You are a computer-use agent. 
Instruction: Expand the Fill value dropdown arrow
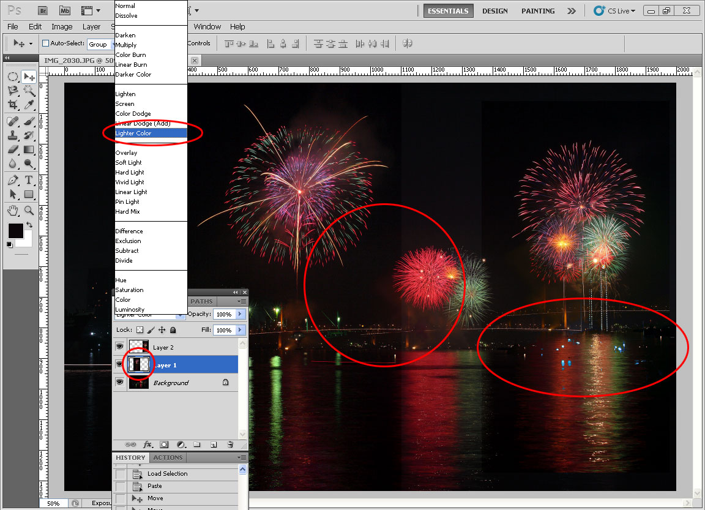[240, 330]
